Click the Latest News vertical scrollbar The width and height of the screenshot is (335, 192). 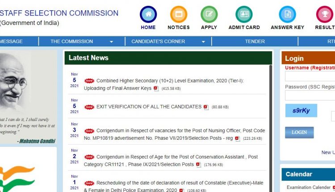click(271, 128)
